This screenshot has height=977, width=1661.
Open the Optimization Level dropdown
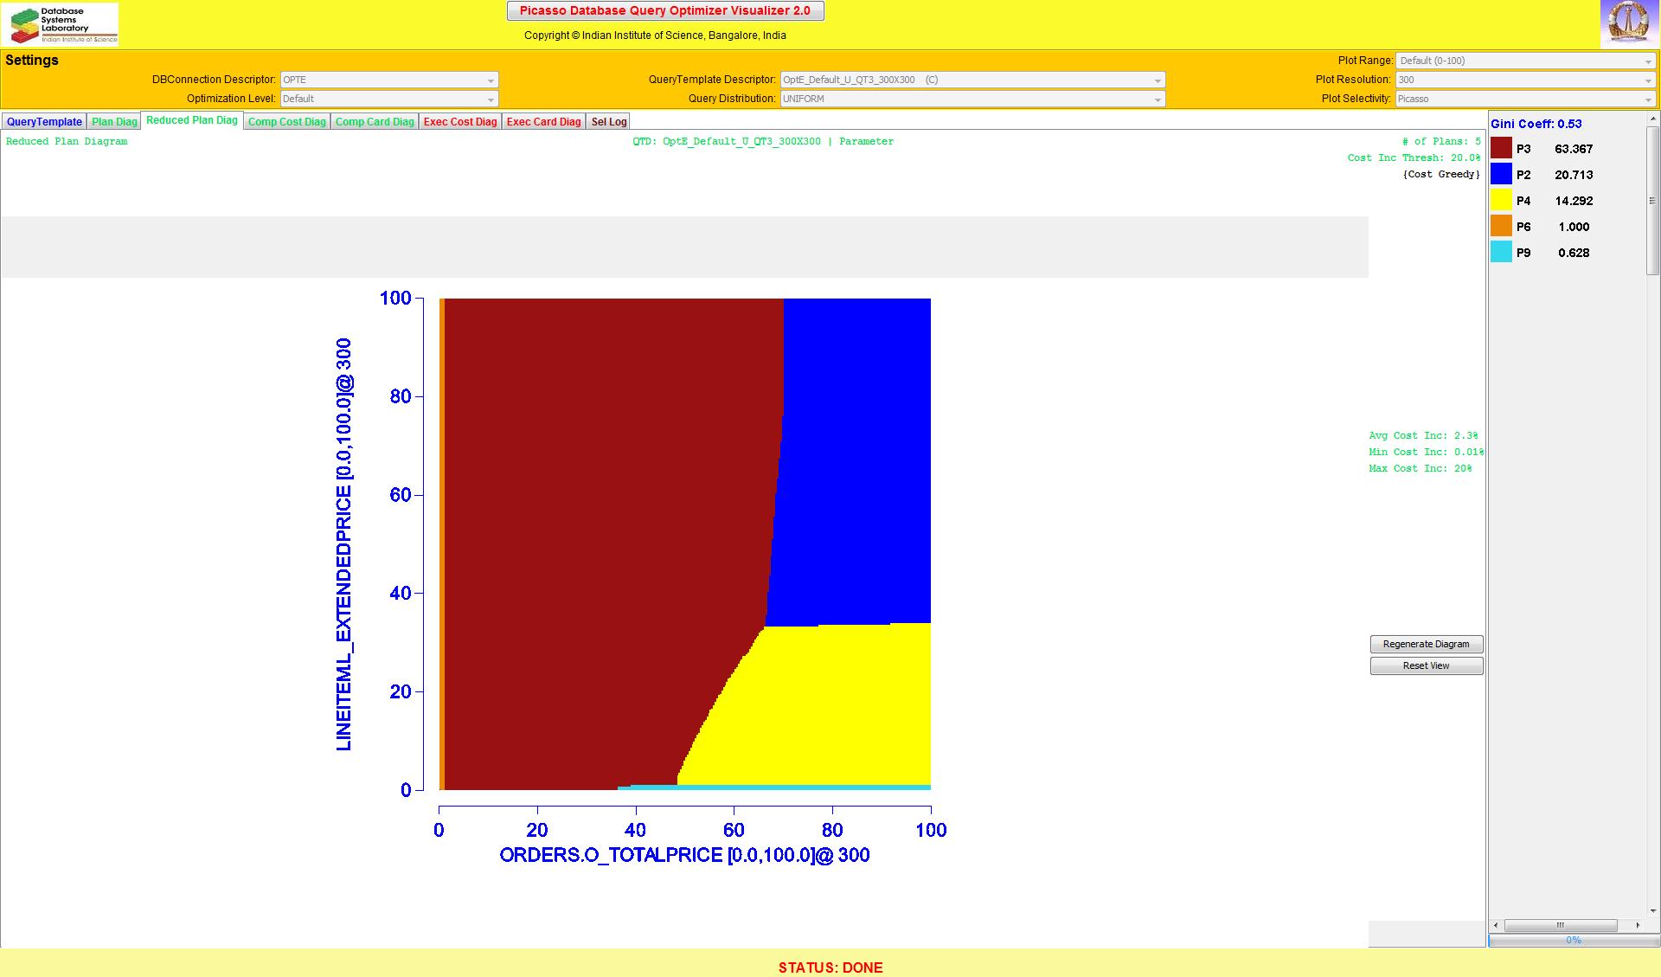389,99
